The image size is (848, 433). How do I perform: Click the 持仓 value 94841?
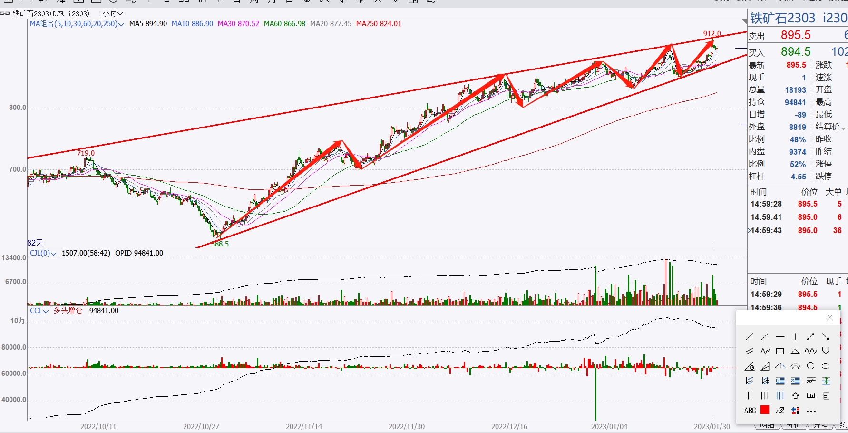[795, 102]
